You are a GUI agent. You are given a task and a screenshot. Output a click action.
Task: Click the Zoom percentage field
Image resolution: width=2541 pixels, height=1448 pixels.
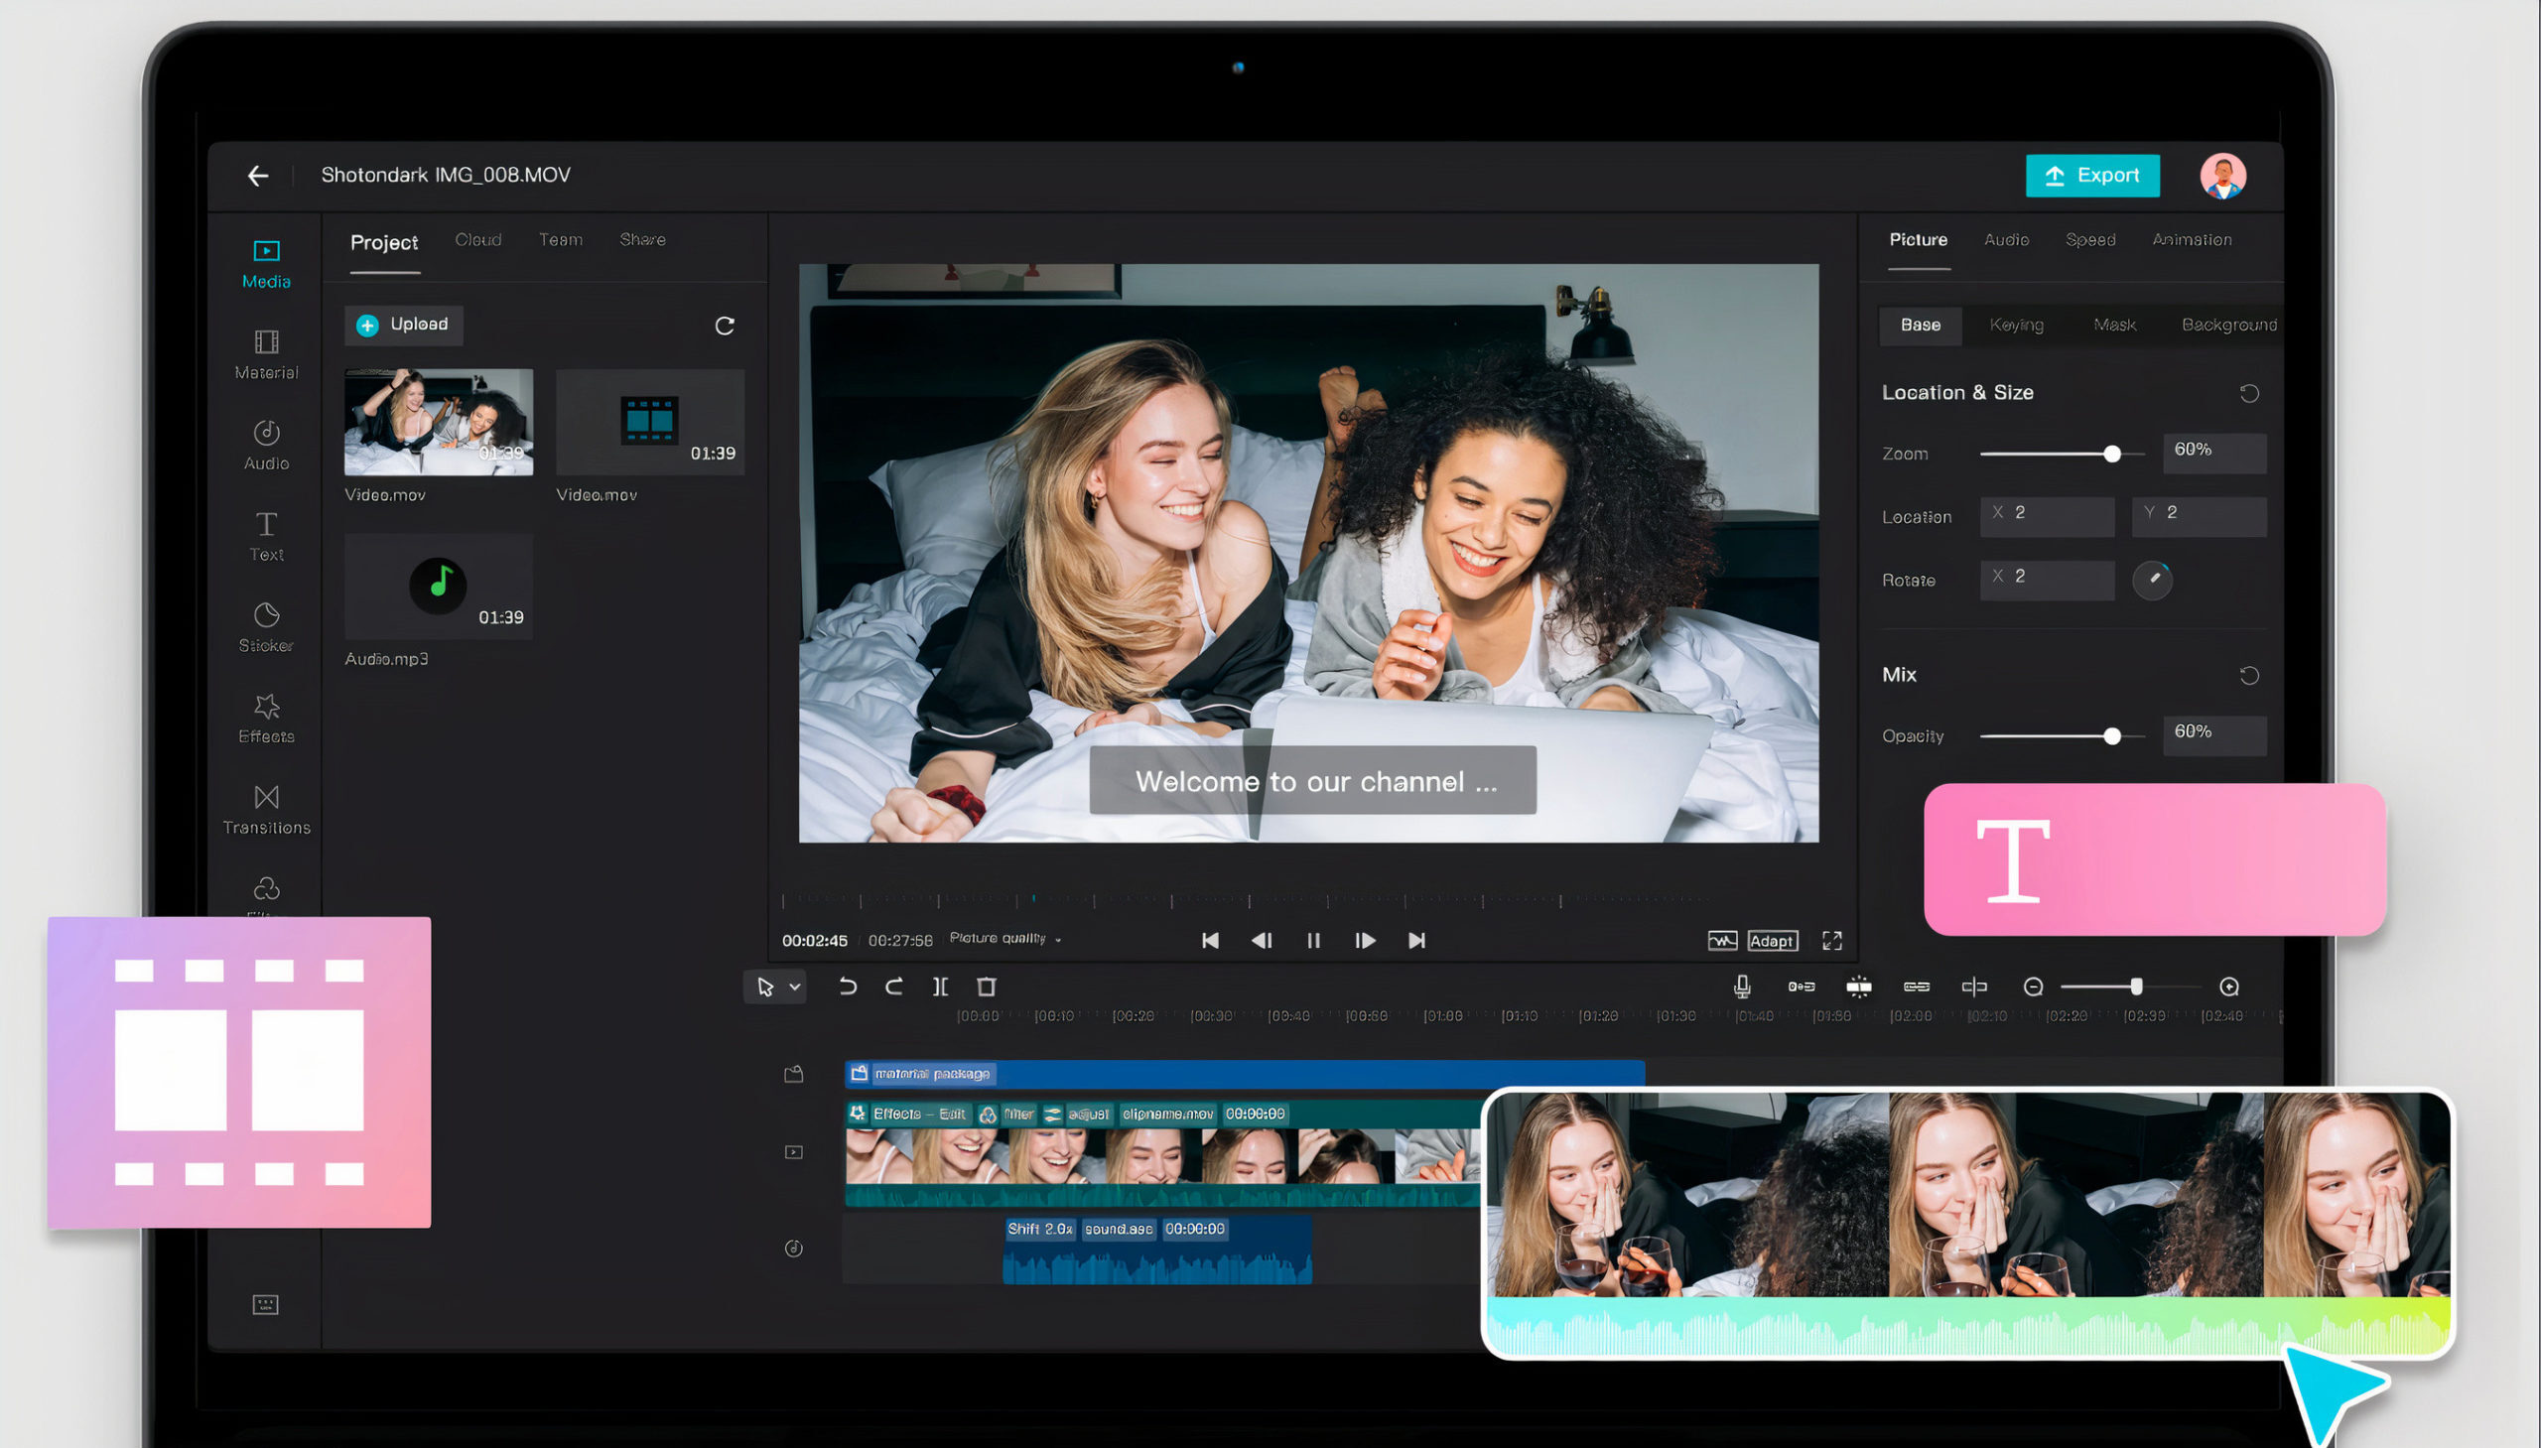tap(2213, 454)
